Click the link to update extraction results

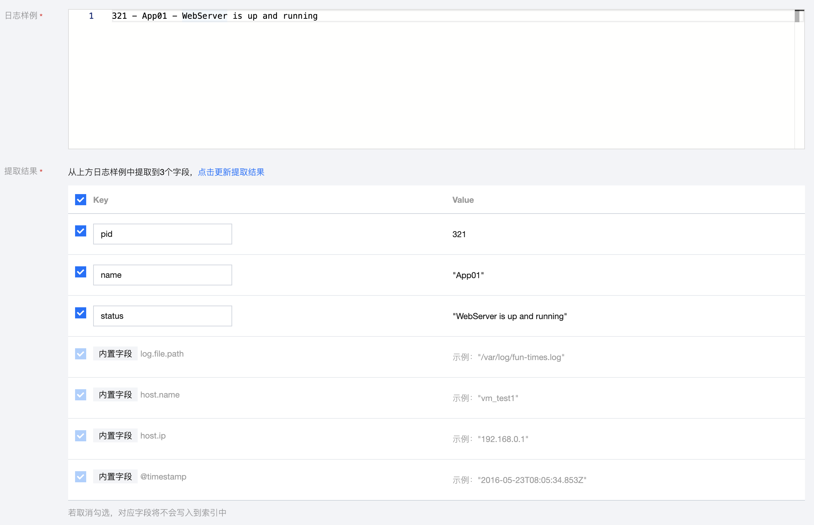[x=231, y=172]
